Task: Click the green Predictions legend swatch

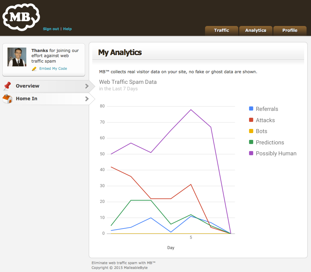Action: (x=251, y=142)
